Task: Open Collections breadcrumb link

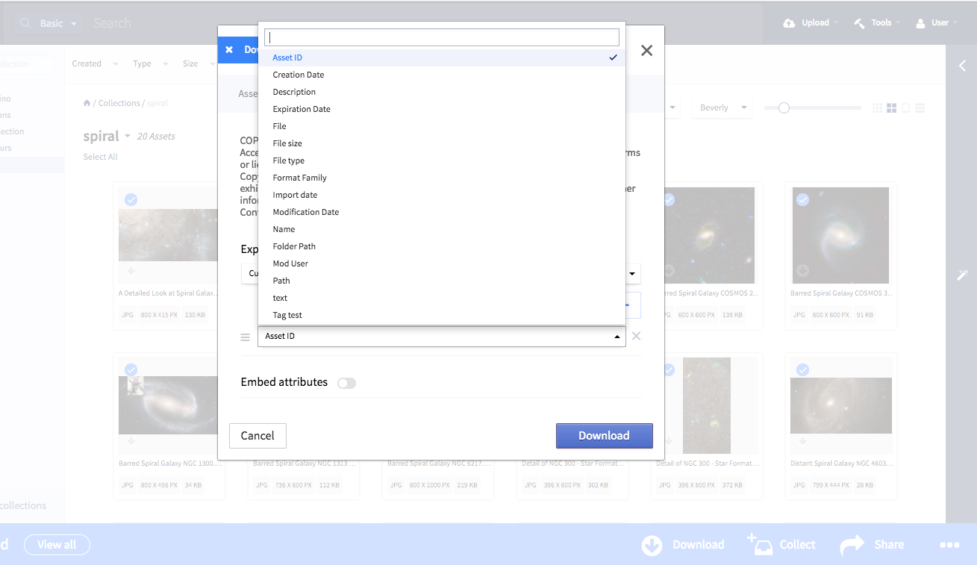Action: (119, 104)
